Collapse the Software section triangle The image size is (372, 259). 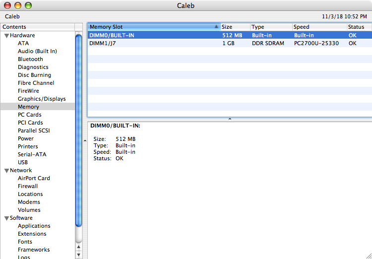click(7, 218)
